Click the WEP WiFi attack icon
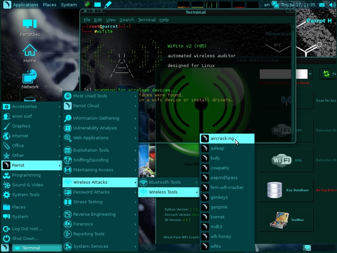Image resolution: width=337 pixels, height=253 pixels. 280,130
